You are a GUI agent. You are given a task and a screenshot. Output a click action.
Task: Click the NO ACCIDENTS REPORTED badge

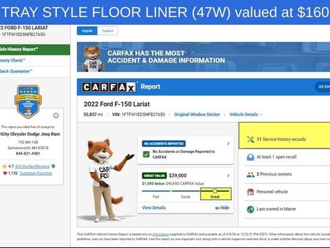[164, 144]
